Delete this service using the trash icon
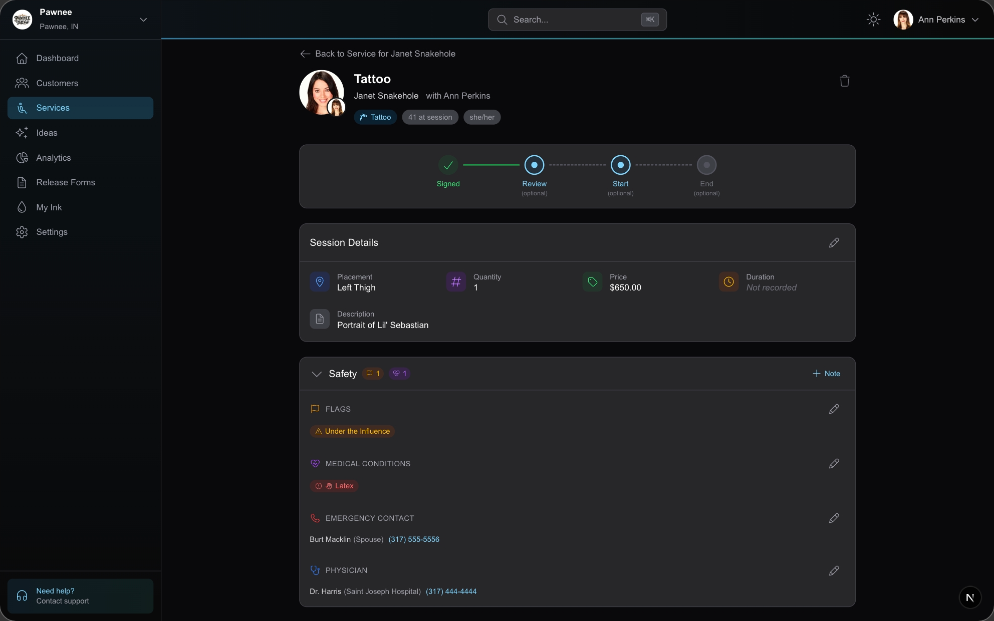Image resolution: width=994 pixels, height=621 pixels. coord(844,81)
